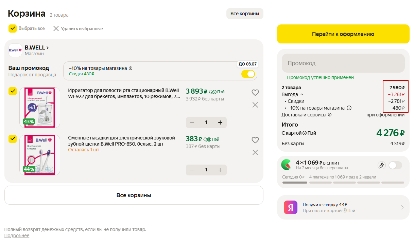Increase the brush heads quantity

coord(220,170)
